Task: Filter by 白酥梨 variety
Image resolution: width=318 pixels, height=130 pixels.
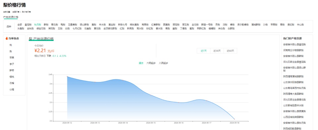Action: (x=231, y=28)
